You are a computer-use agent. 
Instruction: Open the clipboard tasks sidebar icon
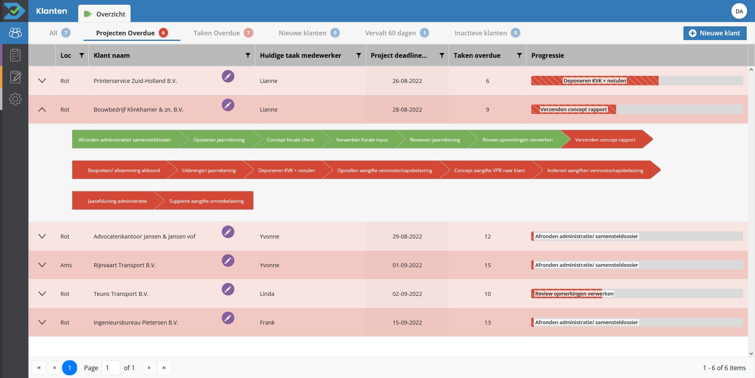(15, 55)
